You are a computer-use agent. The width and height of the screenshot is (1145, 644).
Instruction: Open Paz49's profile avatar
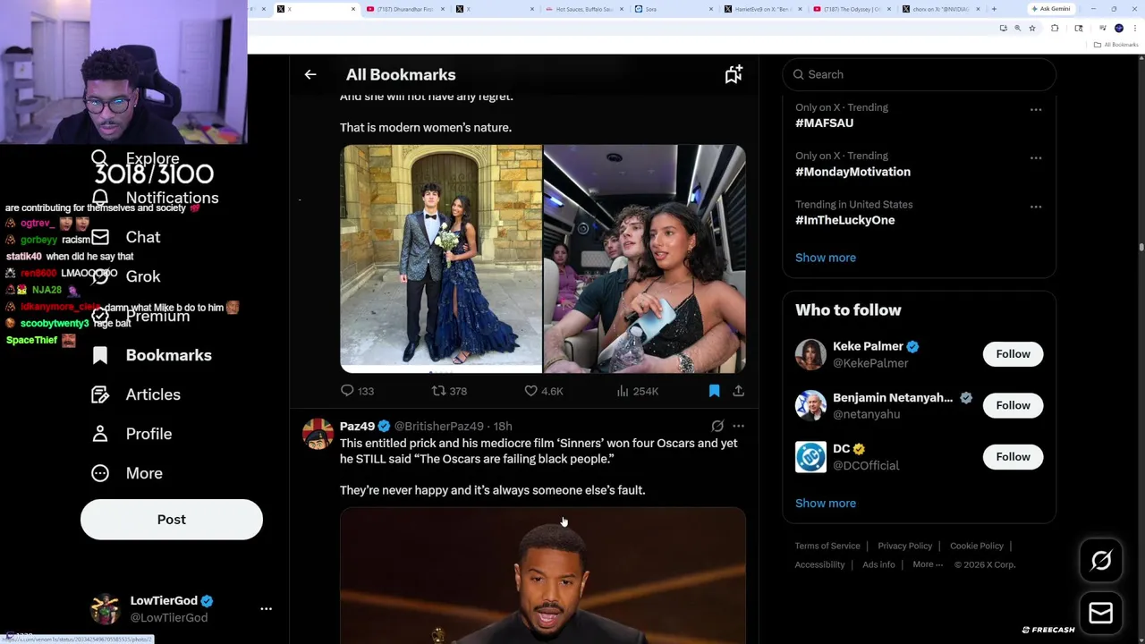click(318, 434)
